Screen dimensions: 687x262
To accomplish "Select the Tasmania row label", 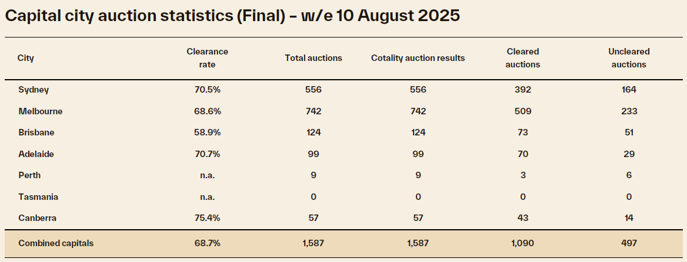I will (38, 197).
